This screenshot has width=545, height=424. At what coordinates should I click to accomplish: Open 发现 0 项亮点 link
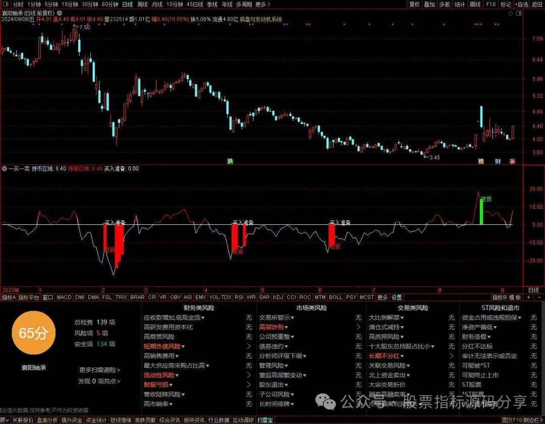[x=99, y=381]
